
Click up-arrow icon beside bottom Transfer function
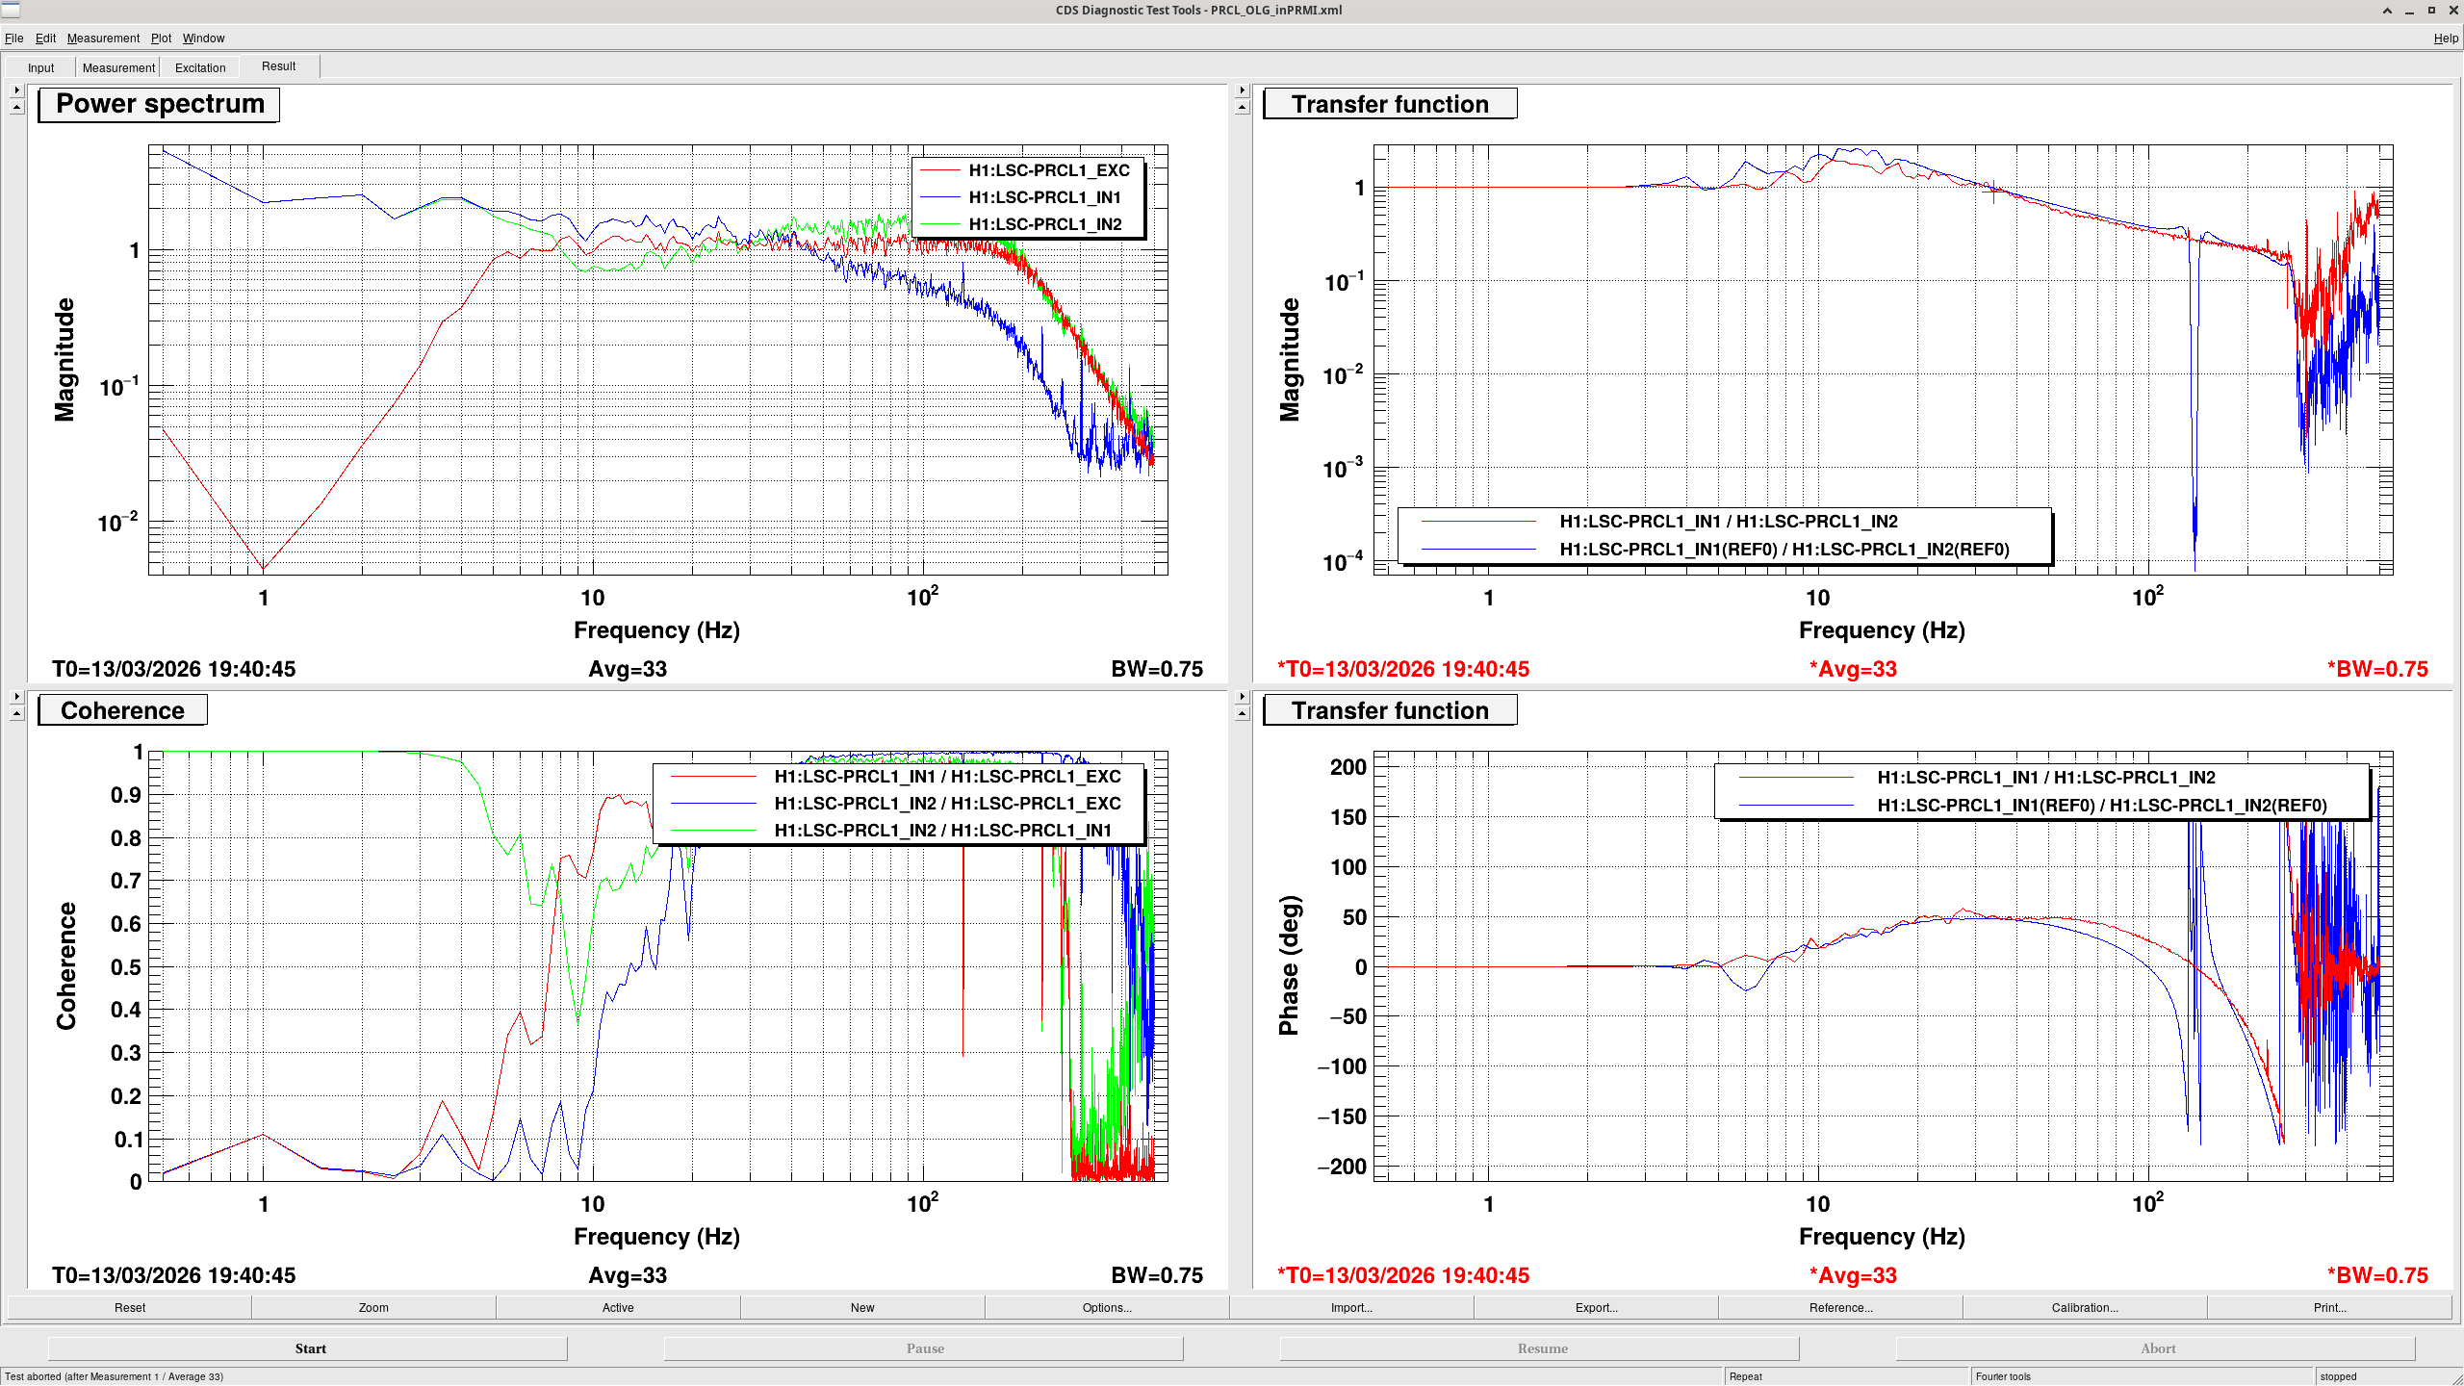1242,713
